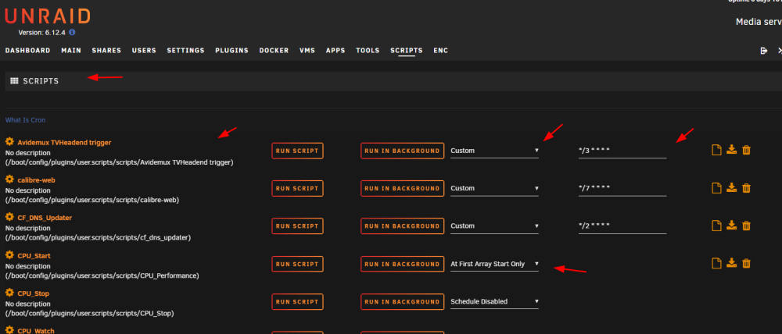Click trash icon in calibre-web row
The image size is (782, 334).
(746, 187)
